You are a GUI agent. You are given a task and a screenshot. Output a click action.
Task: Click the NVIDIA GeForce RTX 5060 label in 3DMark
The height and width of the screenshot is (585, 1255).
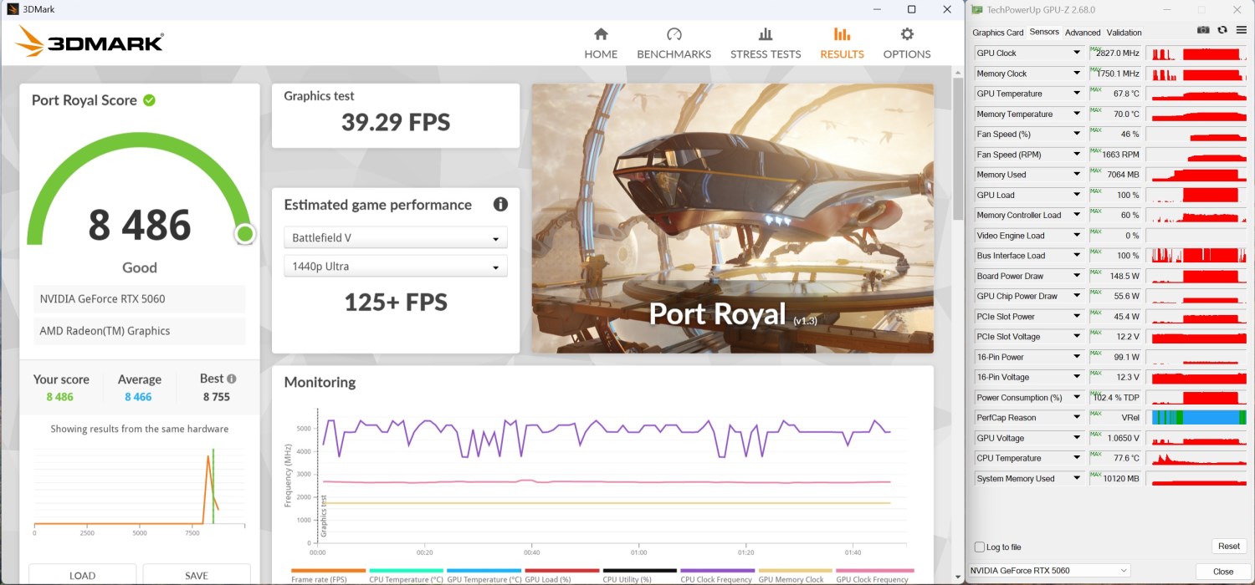click(x=102, y=298)
